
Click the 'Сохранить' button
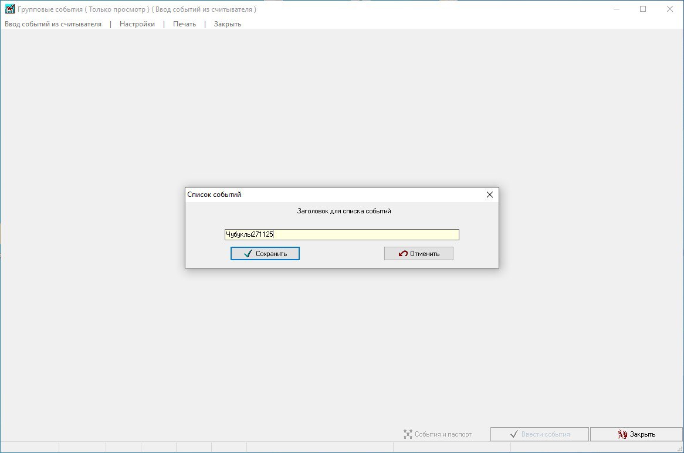click(x=265, y=254)
